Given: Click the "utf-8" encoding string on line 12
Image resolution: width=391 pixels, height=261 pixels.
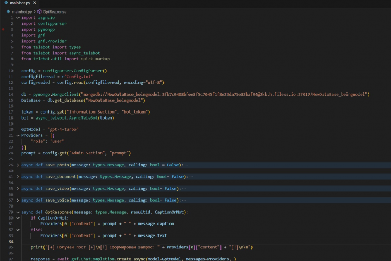Looking at the screenshot, I should click(x=154, y=83).
